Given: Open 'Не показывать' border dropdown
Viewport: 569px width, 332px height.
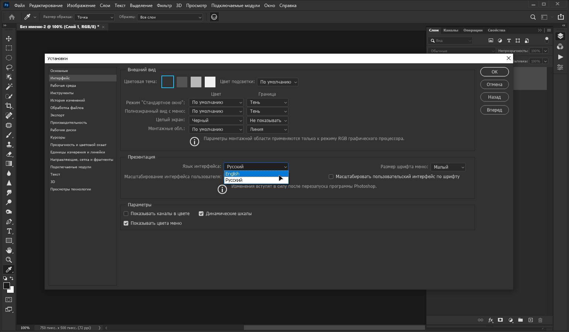Looking at the screenshot, I should click(x=267, y=120).
